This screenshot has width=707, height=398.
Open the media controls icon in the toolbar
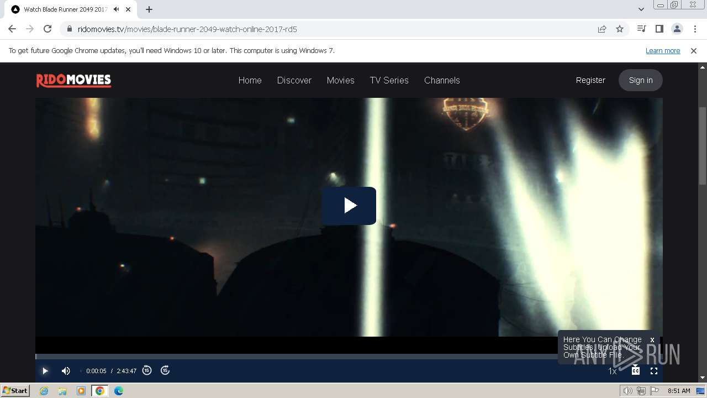(641, 29)
